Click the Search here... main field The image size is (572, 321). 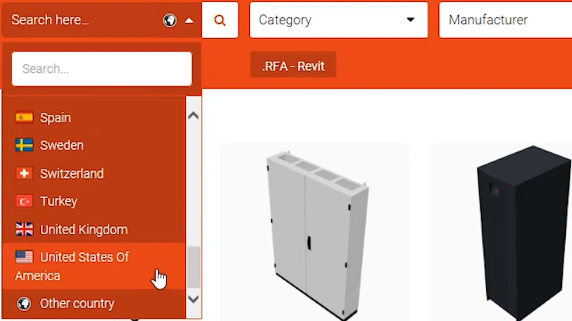point(80,20)
